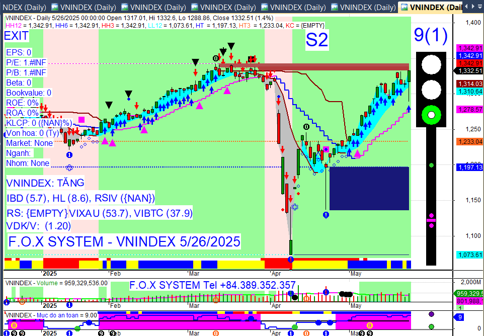The height and width of the screenshot is (336, 484).
Task: Open the chart window list dropdown
Action: pyautogui.click(x=480, y=7)
